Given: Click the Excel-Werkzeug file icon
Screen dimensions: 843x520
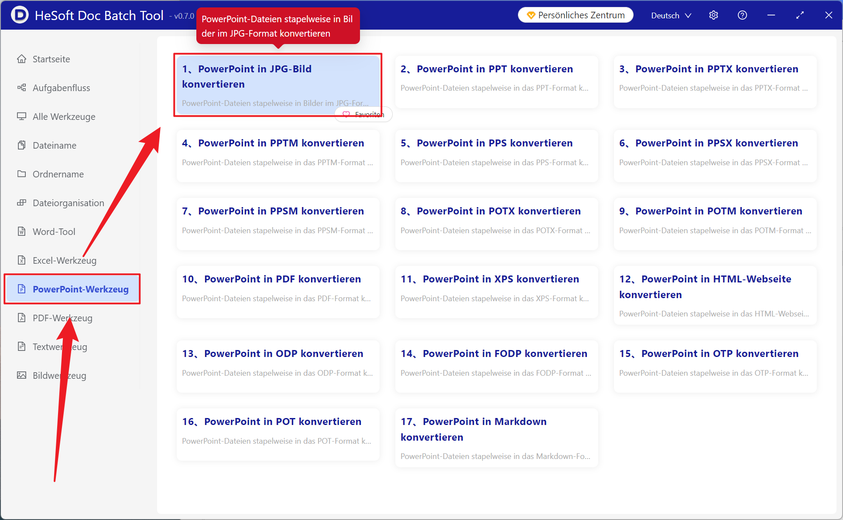Looking at the screenshot, I should tap(21, 260).
